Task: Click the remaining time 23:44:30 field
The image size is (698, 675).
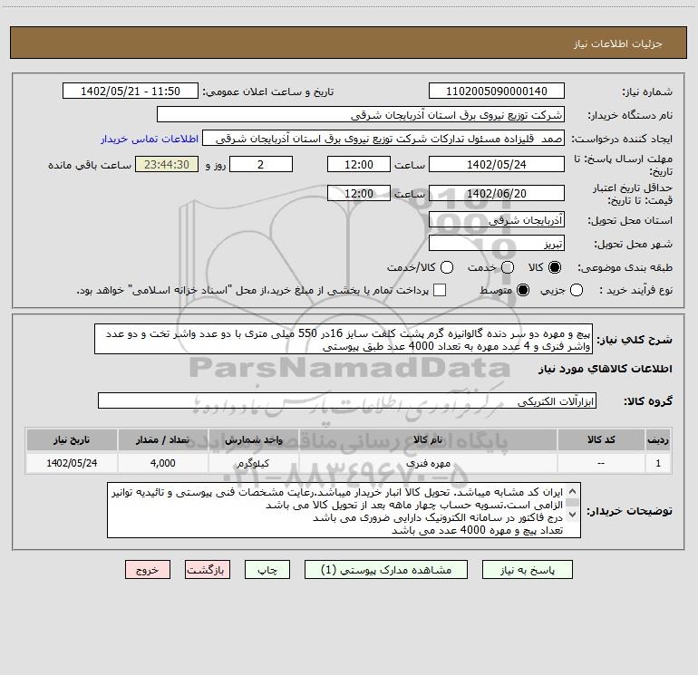Action: (167, 165)
